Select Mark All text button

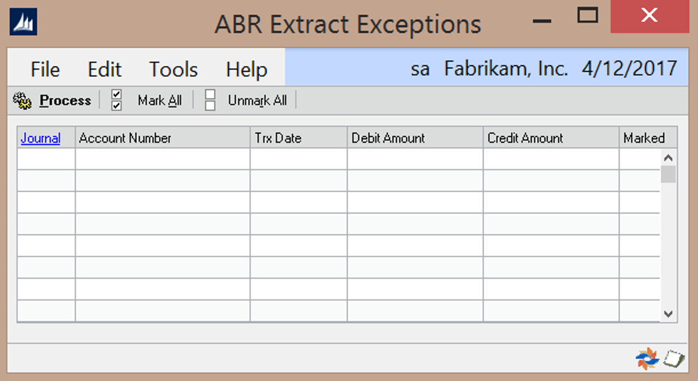pos(159,101)
